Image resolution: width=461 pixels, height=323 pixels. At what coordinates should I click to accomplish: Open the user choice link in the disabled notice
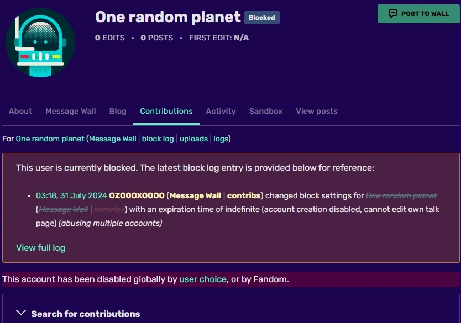coord(203,279)
